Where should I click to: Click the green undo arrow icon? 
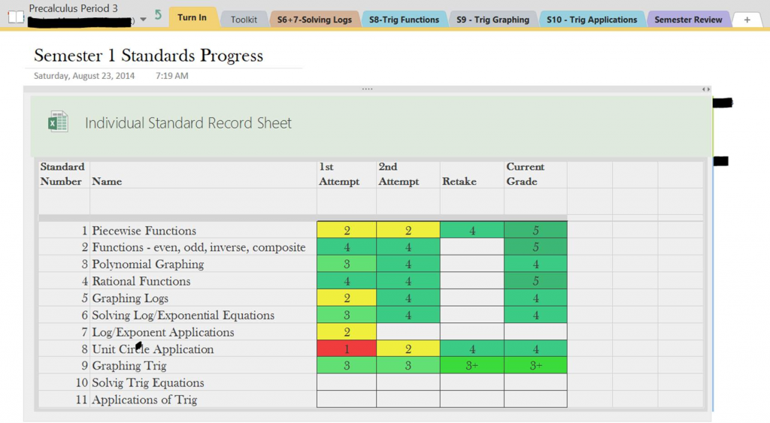click(x=158, y=15)
